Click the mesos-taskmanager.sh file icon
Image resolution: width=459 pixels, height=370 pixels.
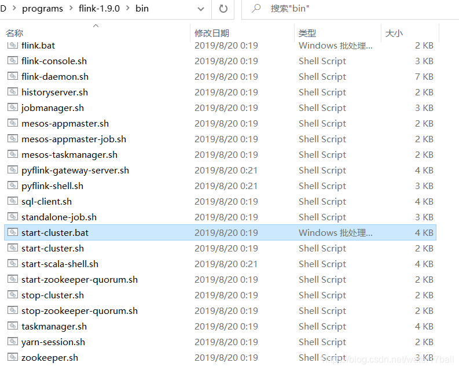(13, 154)
